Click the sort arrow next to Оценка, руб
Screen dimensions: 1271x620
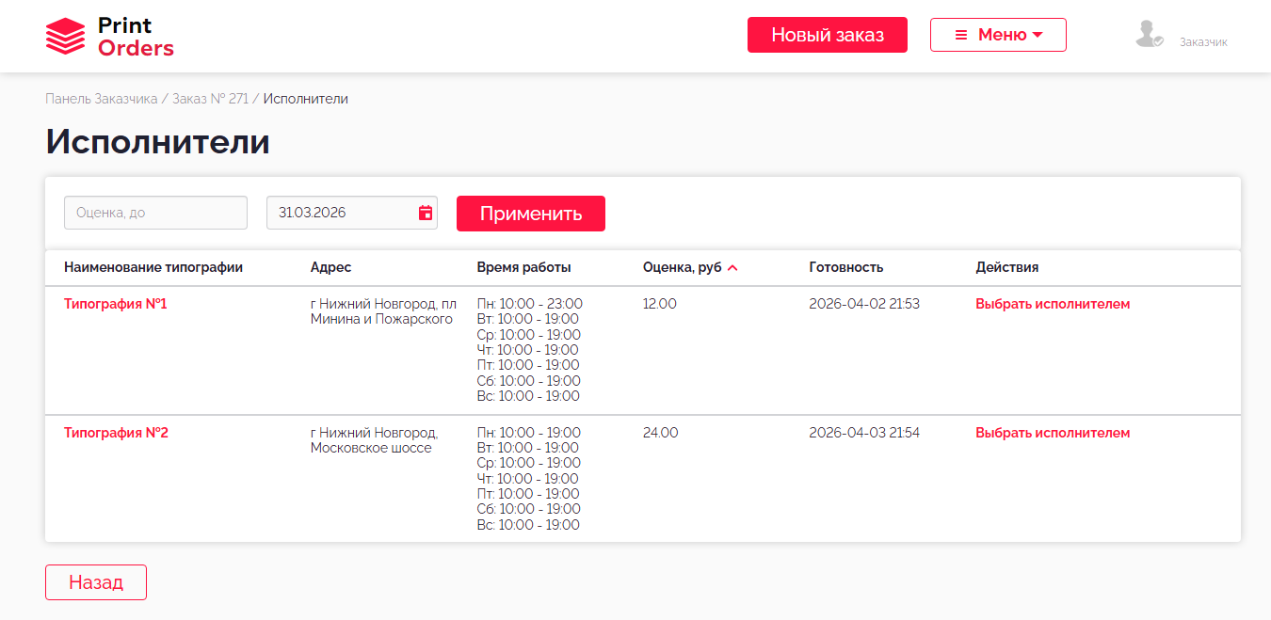732,268
